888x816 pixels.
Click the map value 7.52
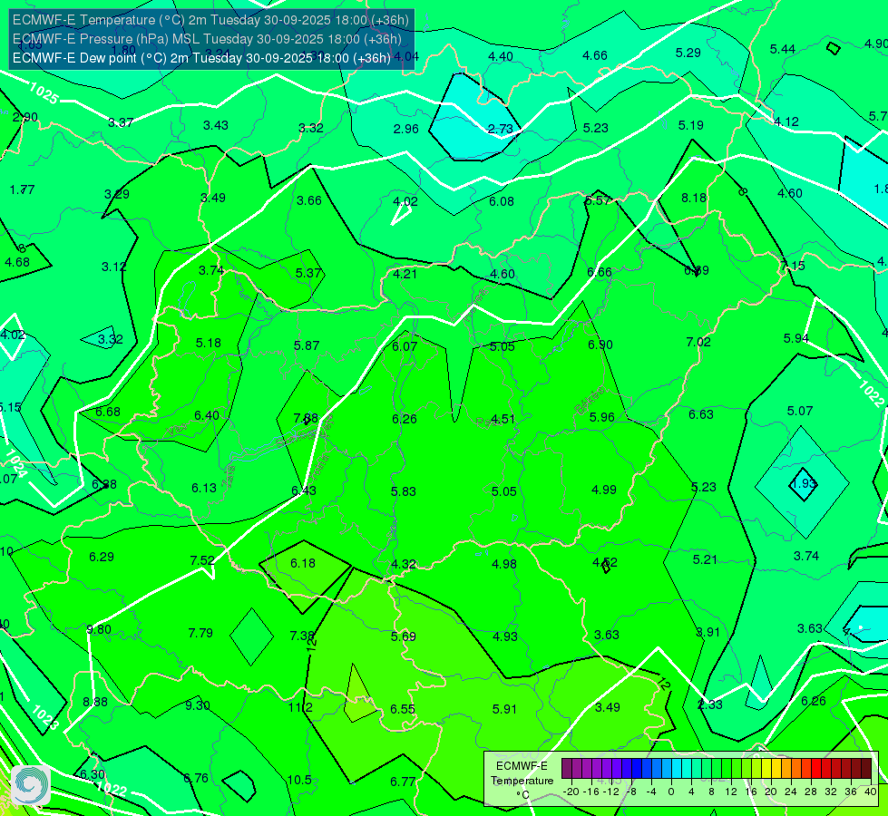point(202,560)
